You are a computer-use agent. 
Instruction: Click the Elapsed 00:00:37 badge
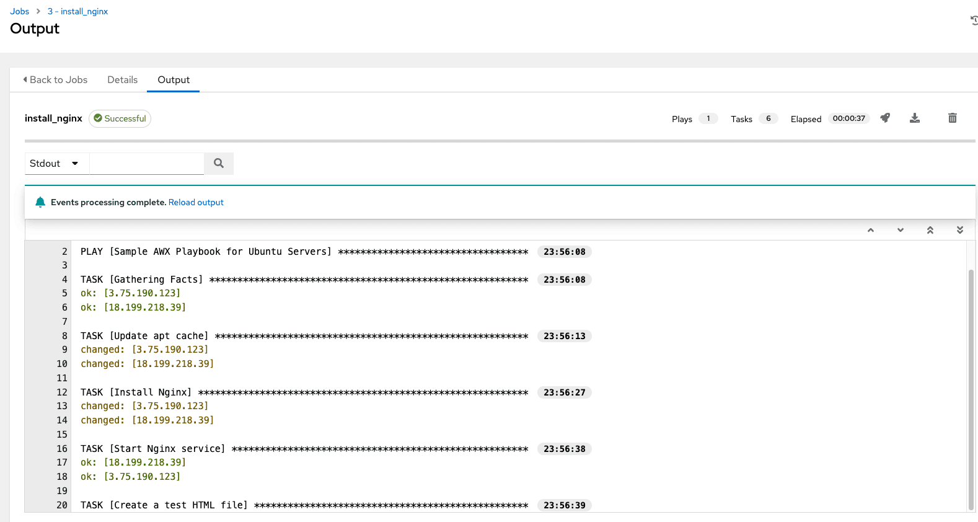[x=849, y=118]
